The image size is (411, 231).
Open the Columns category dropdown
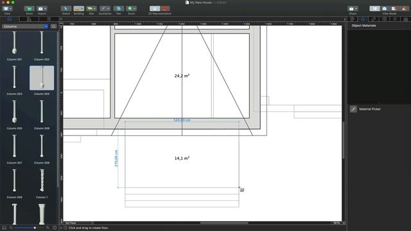click(x=26, y=26)
